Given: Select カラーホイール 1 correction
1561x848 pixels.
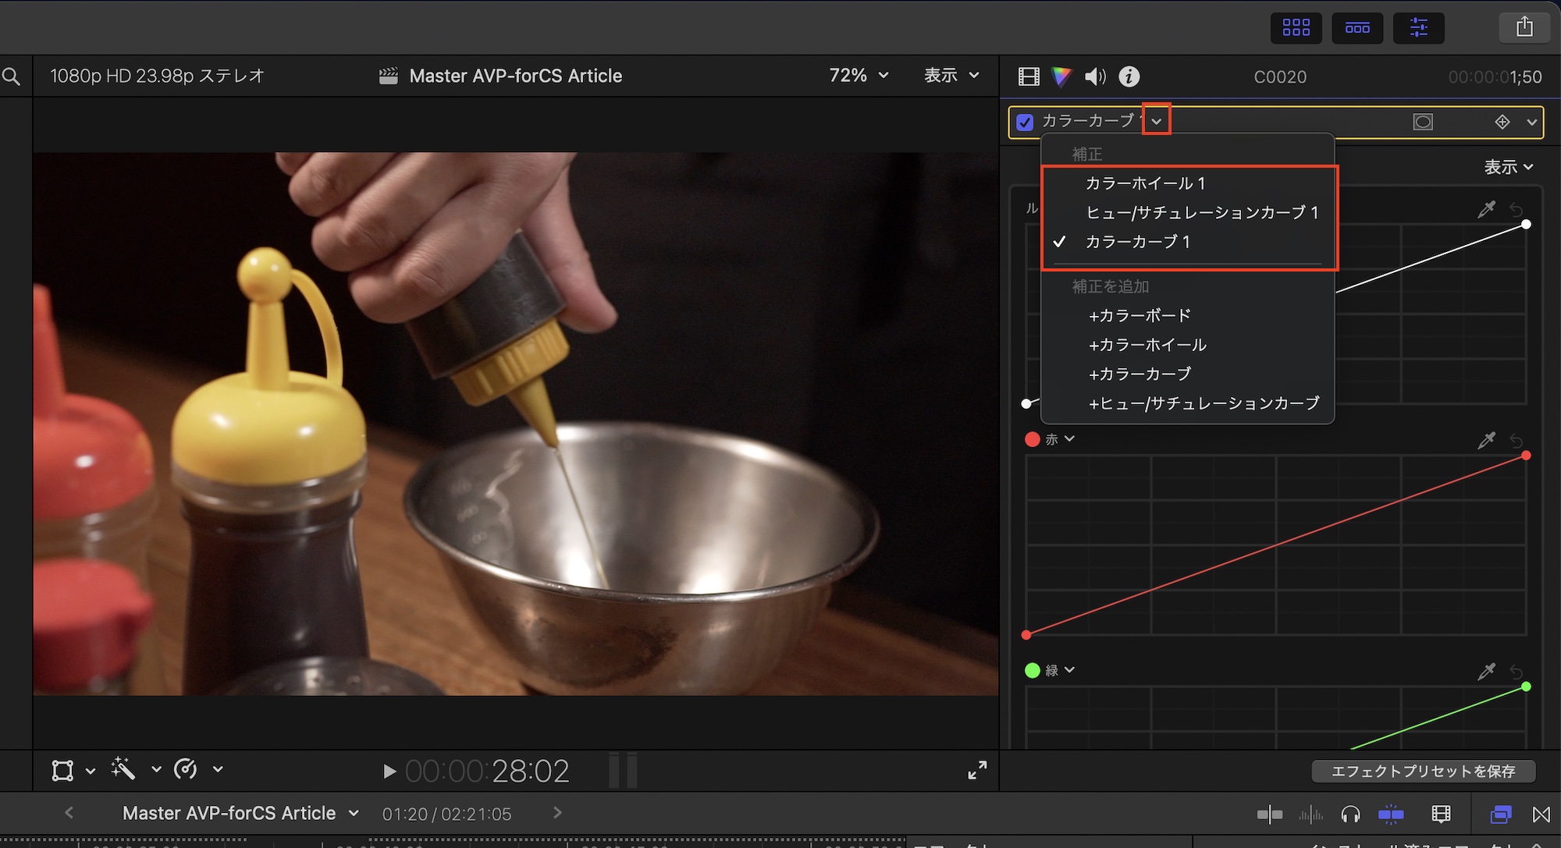Looking at the screenshot, I should 1145,183.
